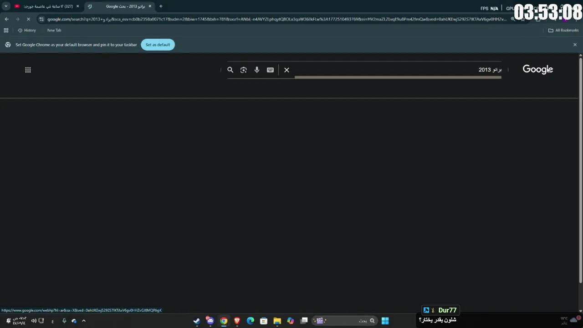The height and width of the screenshot is (328, 583).
Task: Open the All Bookmarks folder
Action: tap(563, 31)
